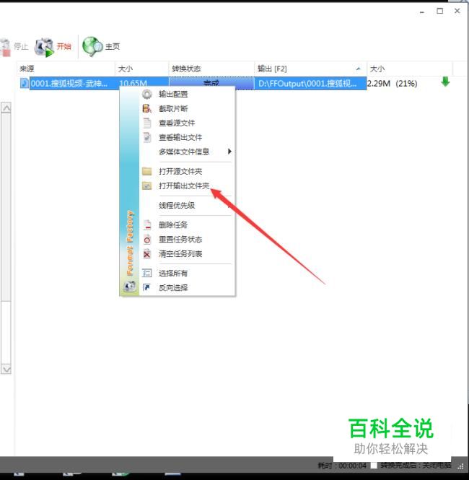Click the folder icon beside 打开输出文件夹

(x=147, y=186)
